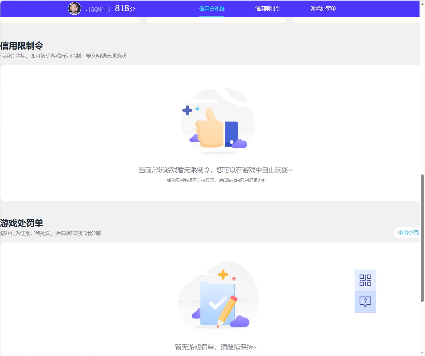
Task: Click the scrollbar down arrow
Action: pos(422,353)
